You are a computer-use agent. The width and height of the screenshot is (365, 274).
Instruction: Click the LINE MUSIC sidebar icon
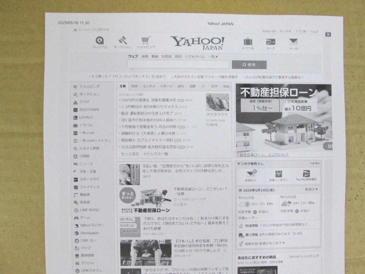coord(76,210)
